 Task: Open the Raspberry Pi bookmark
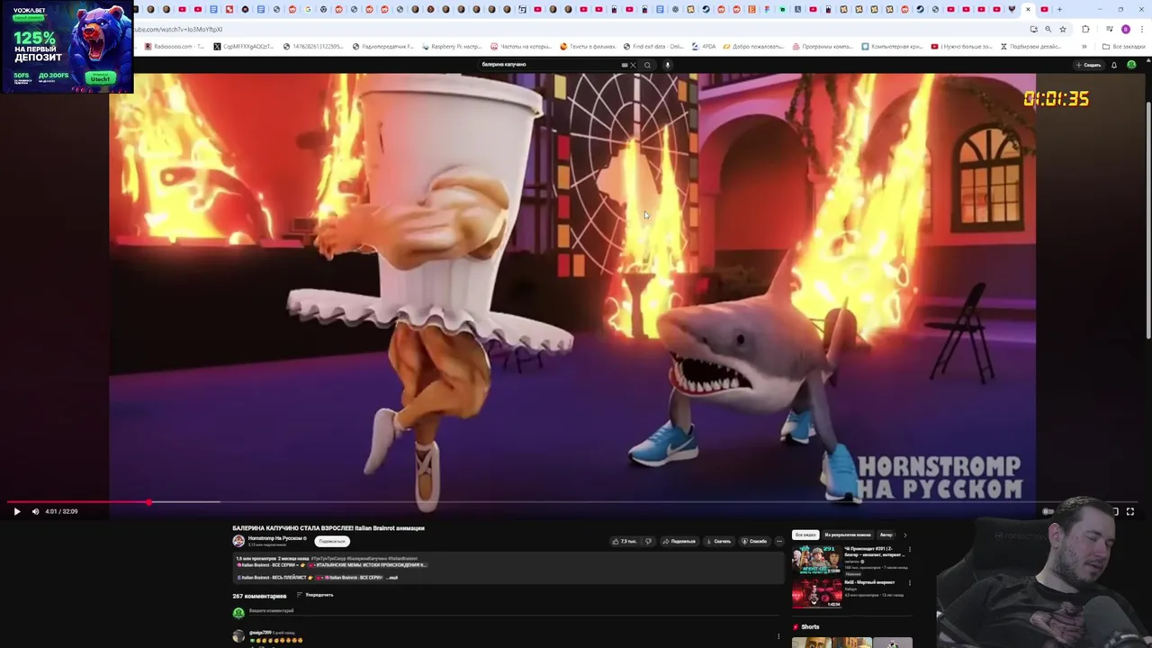click(x=453, y=46)
